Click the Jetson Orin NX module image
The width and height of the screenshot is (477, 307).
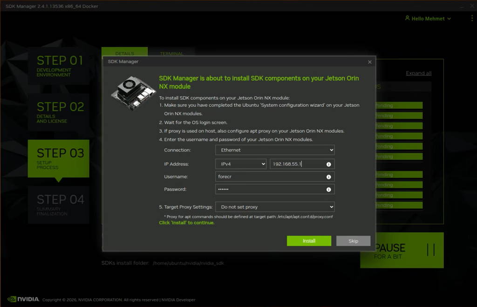pyautogui.click(x=133, y=94)
